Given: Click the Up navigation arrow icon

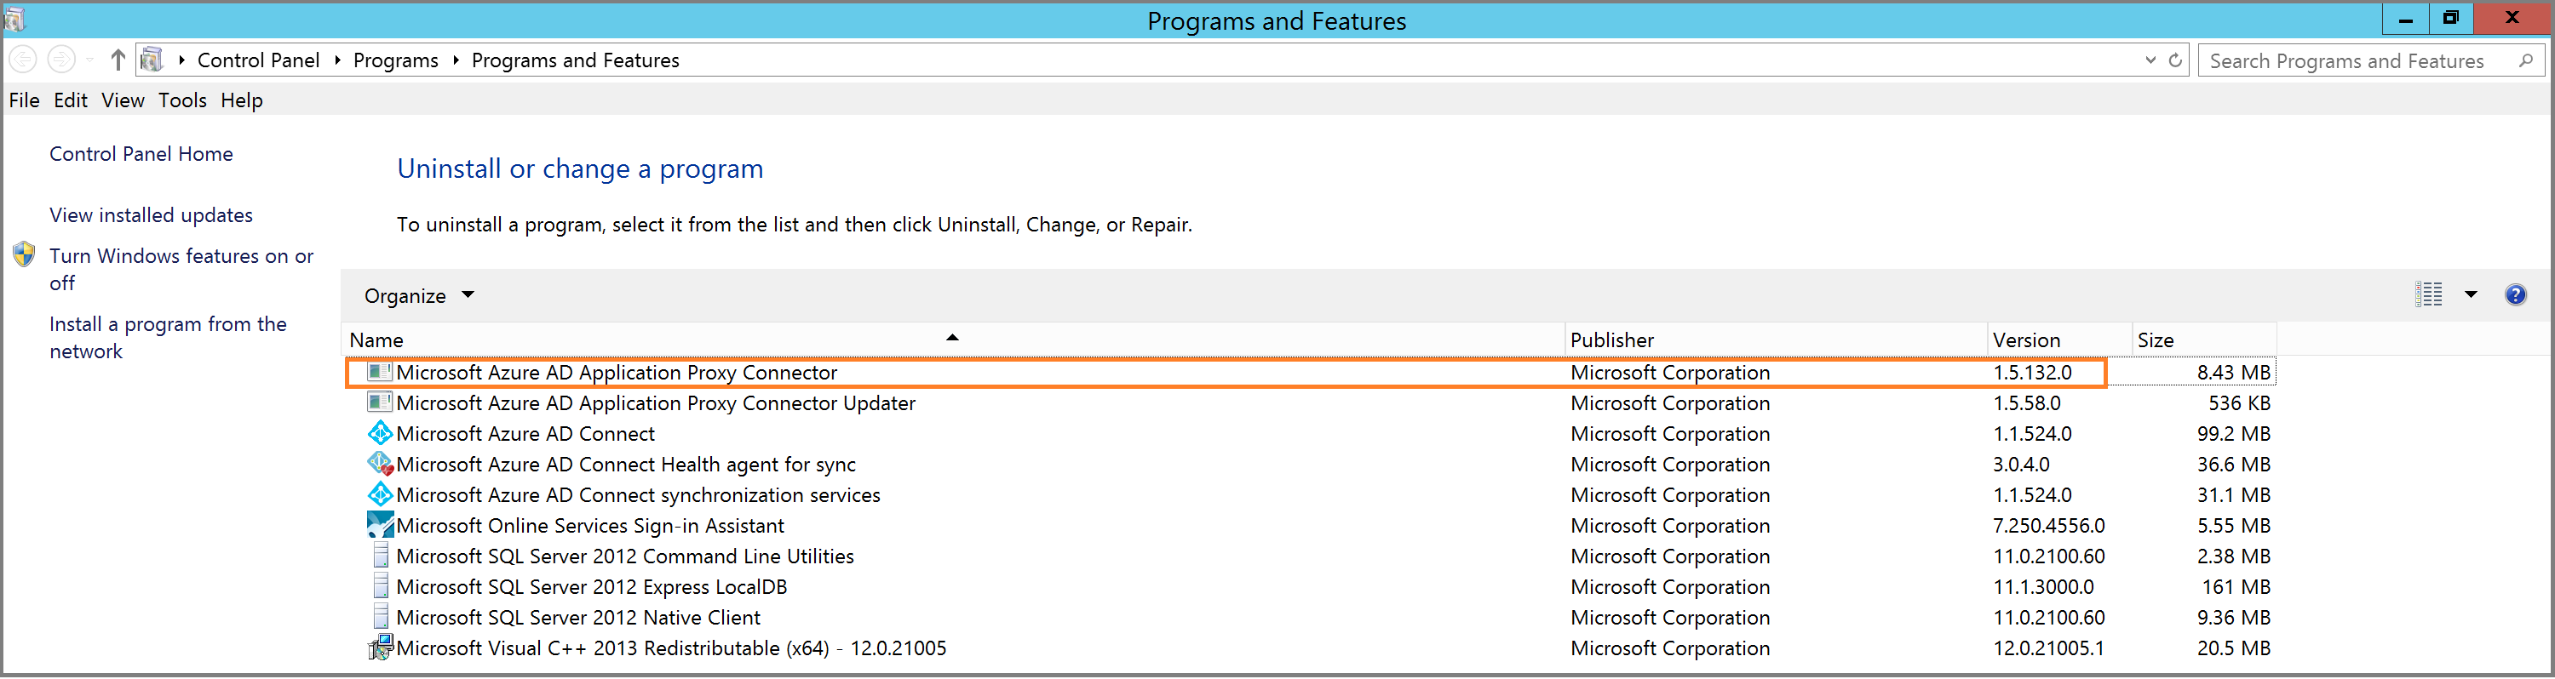Looking at the screenshot, I should (118, 60).
